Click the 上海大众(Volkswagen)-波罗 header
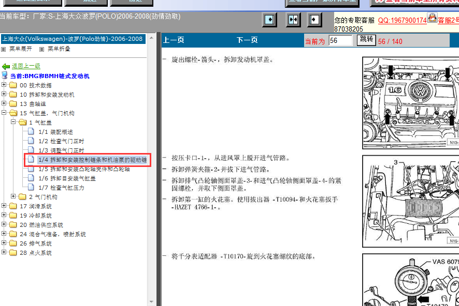459x306 pixels. pos(73,39)
